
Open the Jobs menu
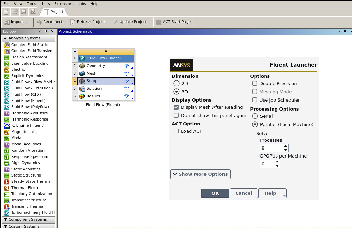[x=82, y=4]
